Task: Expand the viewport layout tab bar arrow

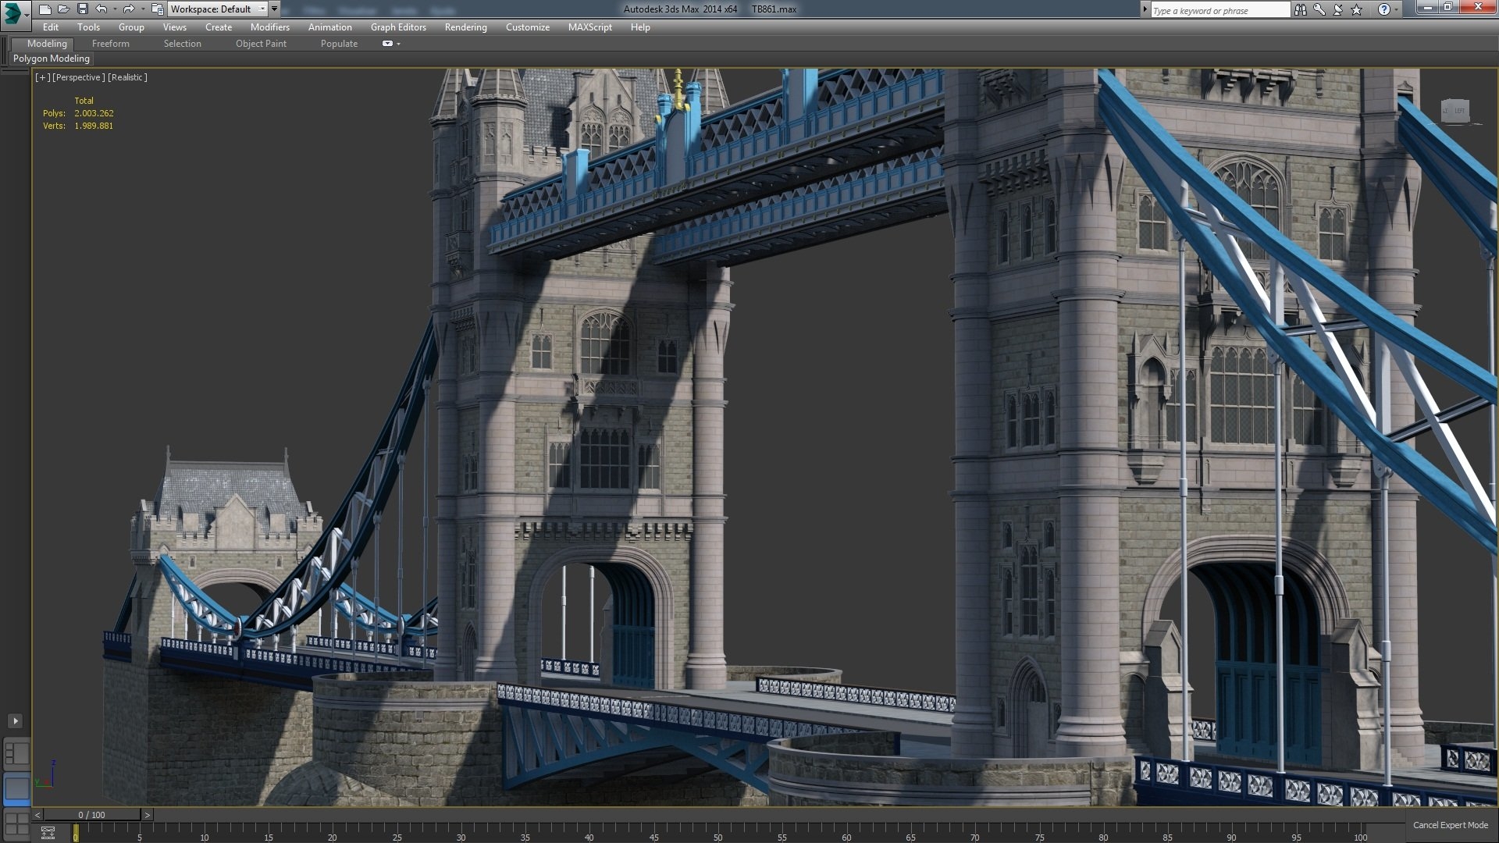Action: point(14,721)
